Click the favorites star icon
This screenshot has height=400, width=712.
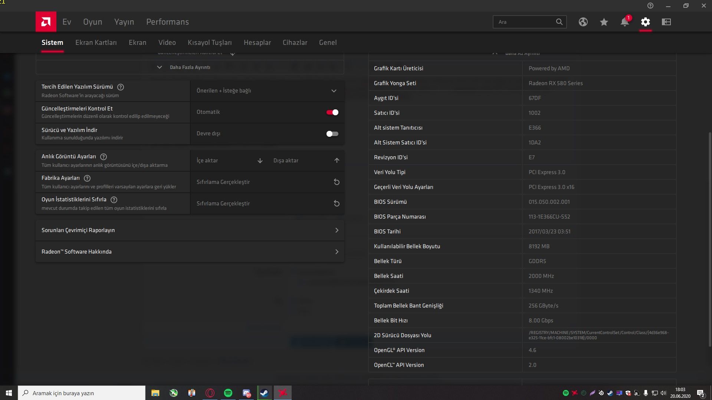coord(604,22)
